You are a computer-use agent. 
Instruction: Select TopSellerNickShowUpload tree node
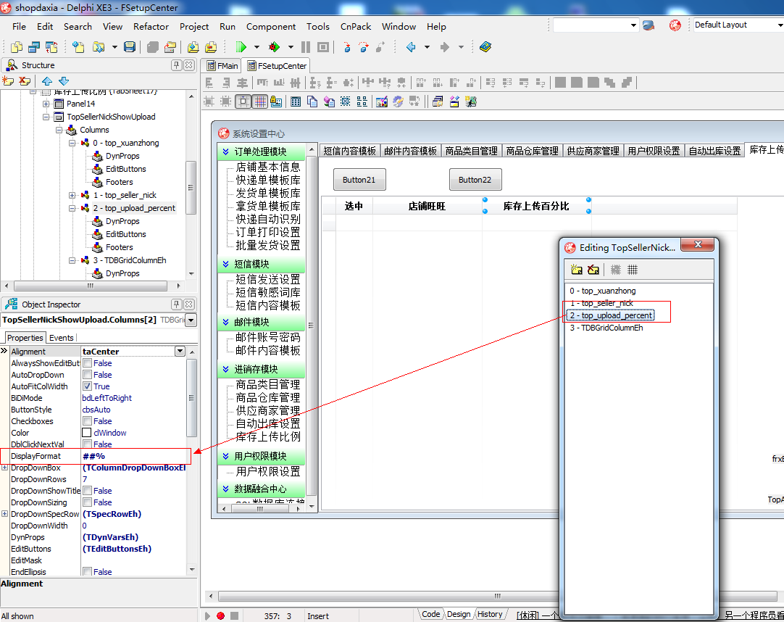pos(111,117)
